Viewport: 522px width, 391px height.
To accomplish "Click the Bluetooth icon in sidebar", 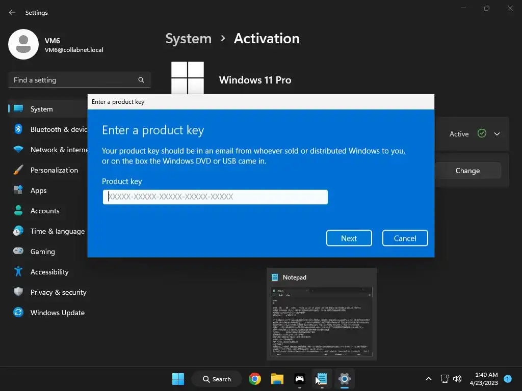I will pyautogui.click(x=18, y=129).
